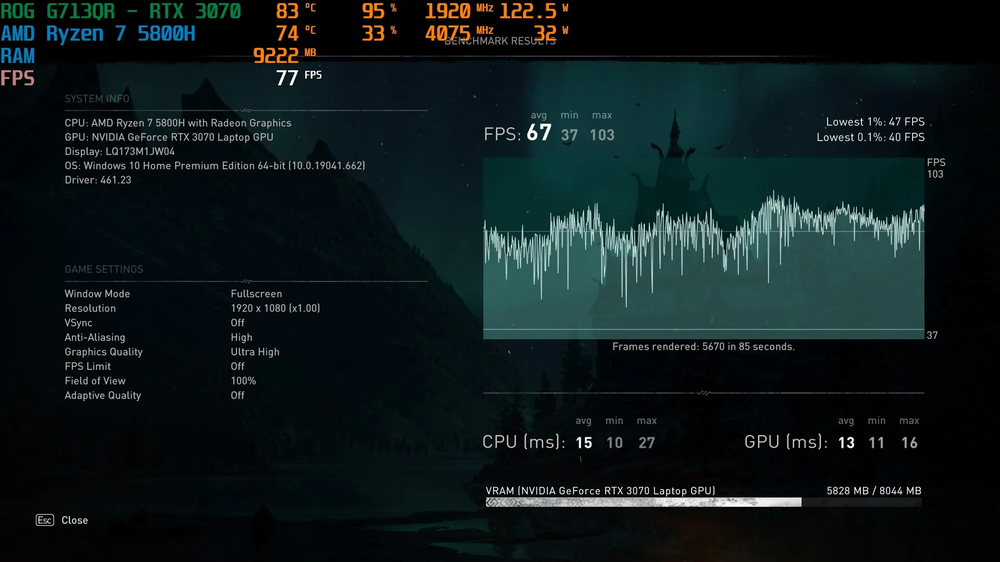
Task: Click the 'FPS Limit' setting label
Action: pyautogui.click(x=87, y=366)
